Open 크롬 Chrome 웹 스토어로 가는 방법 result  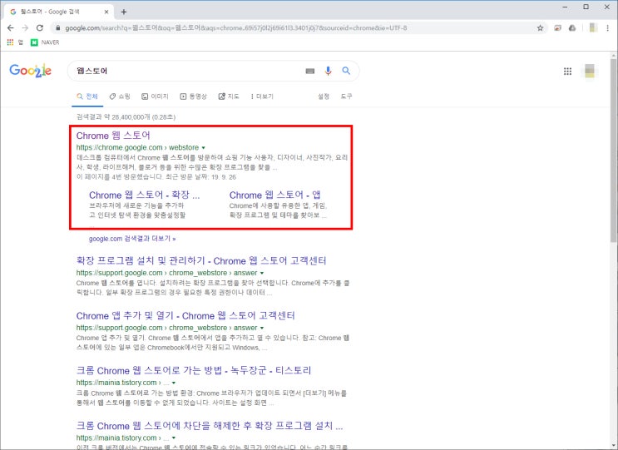click(x=194, y=370)
